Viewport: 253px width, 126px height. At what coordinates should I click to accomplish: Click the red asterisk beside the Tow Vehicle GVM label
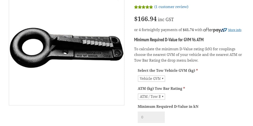coord(197,71)
